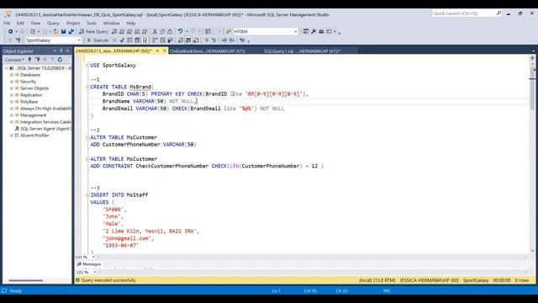Open the View menu
Image resolution: width=538 pixels, height=303 pixels.
tap(35, 23)
